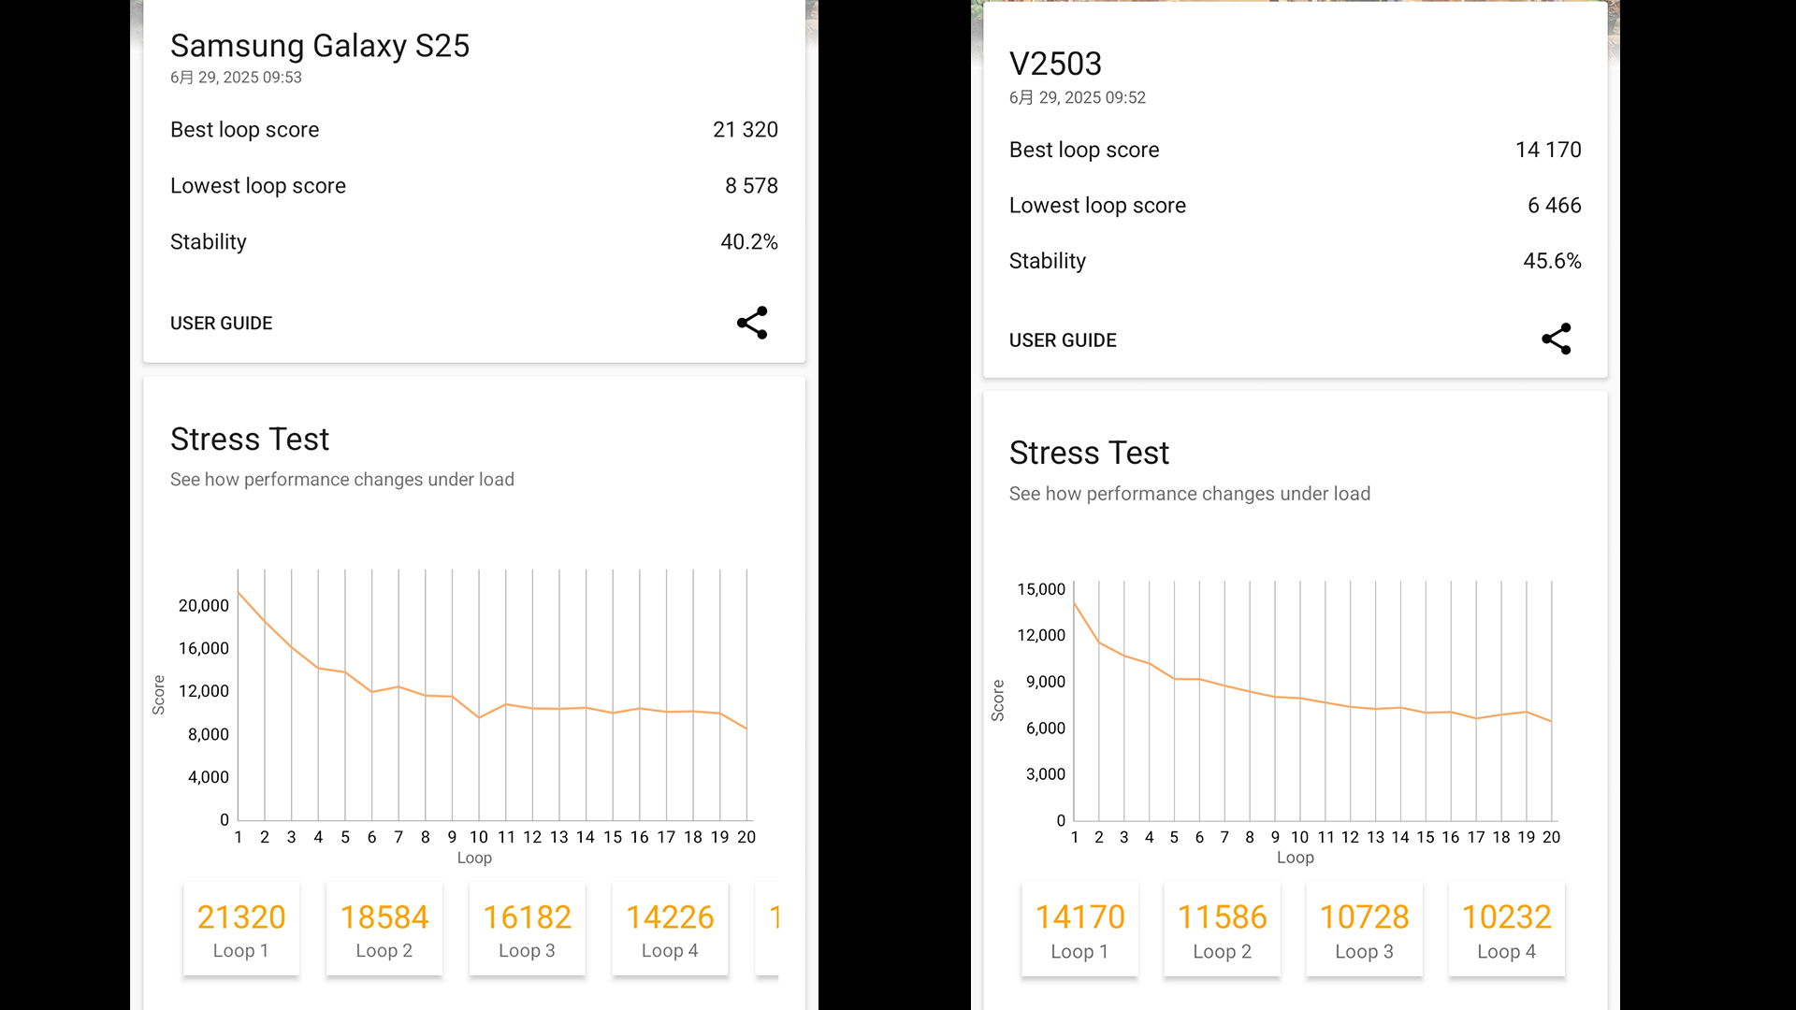
Task: Share the Samsung Galaxy S25 result
Action: coord(752,323)
